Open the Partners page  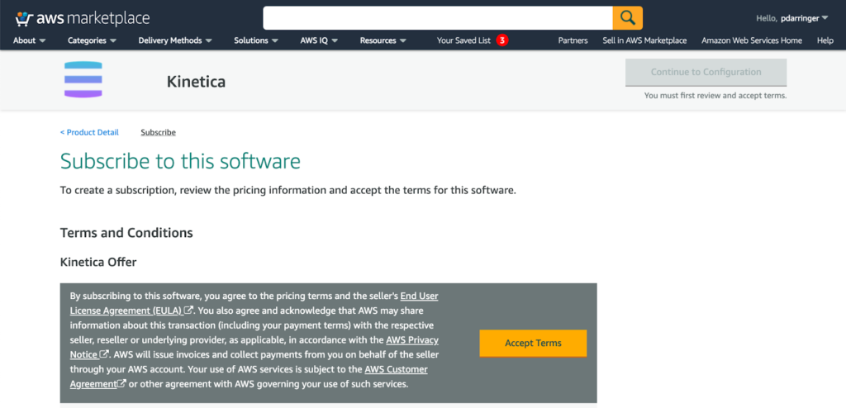coord(573,40)
